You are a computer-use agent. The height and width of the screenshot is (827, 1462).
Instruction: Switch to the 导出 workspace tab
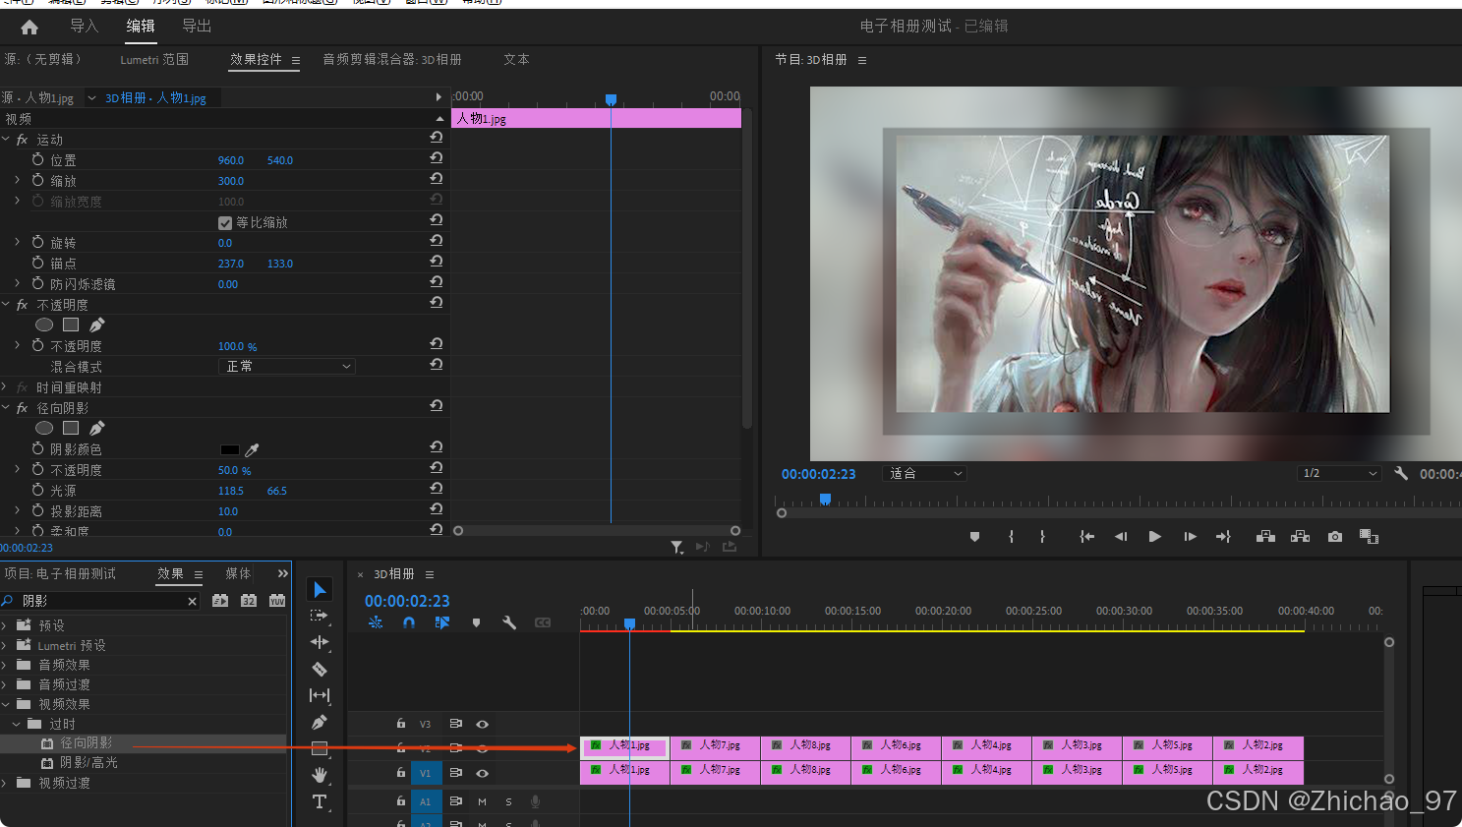point(197,26)
